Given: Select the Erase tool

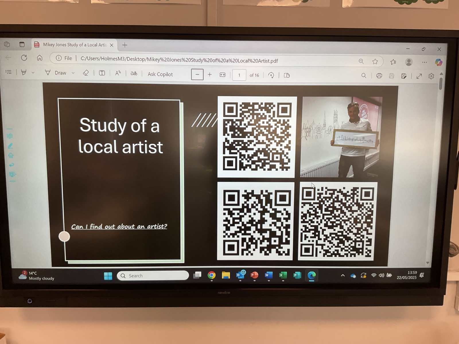Looking at the screenshot, I should point(86,73).
